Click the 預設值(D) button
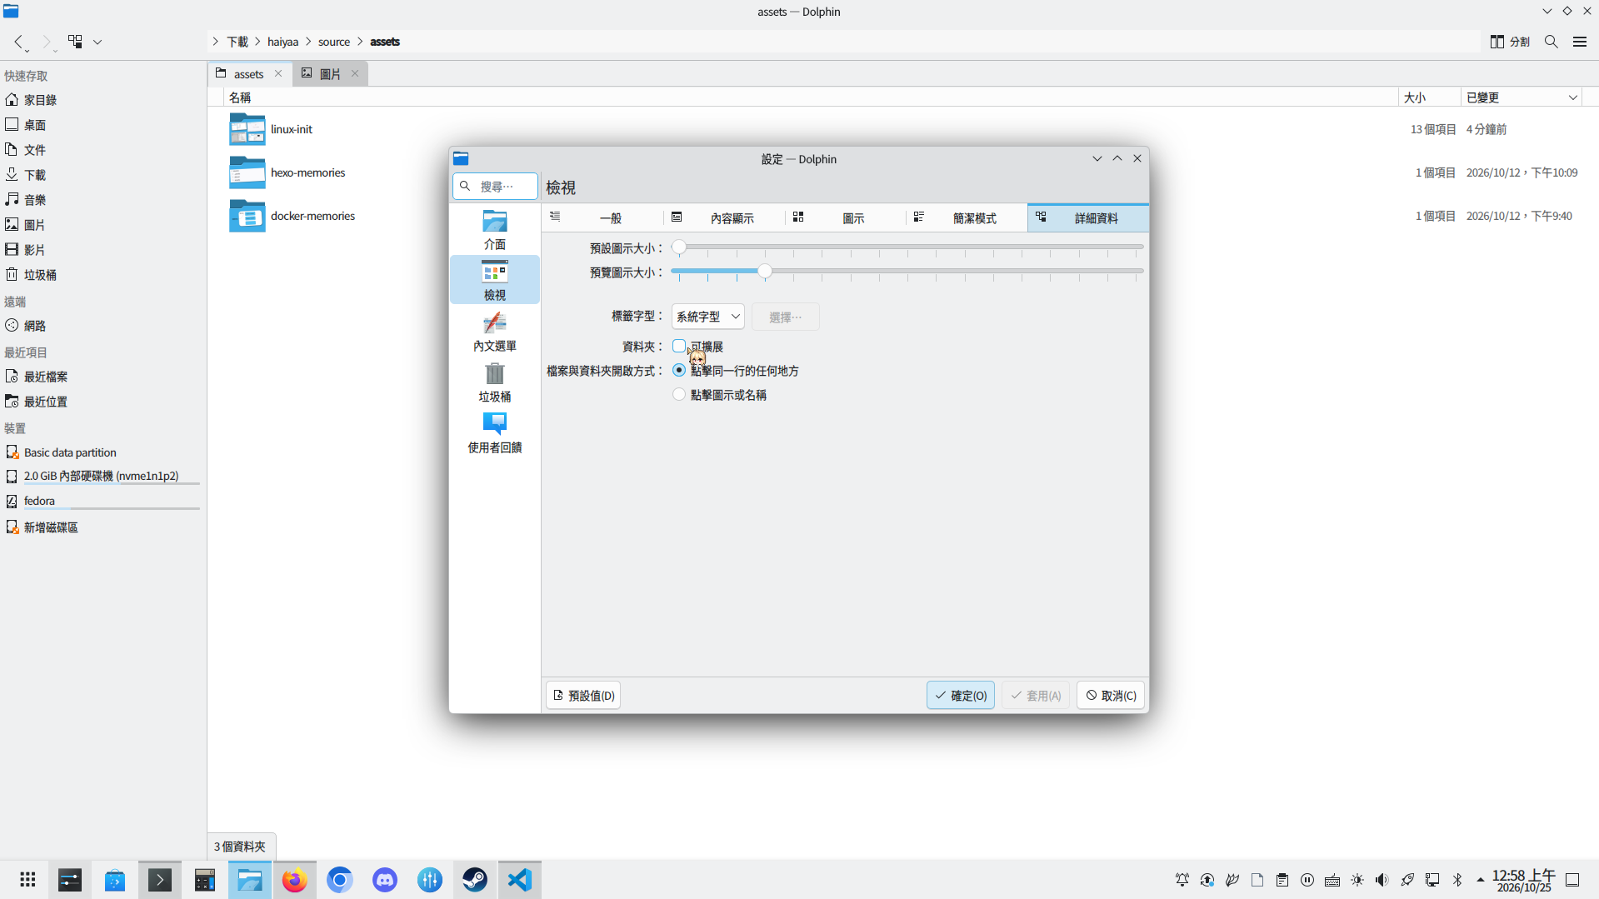Viewport: 1599px width, 899px height. [x=583, y=696]
